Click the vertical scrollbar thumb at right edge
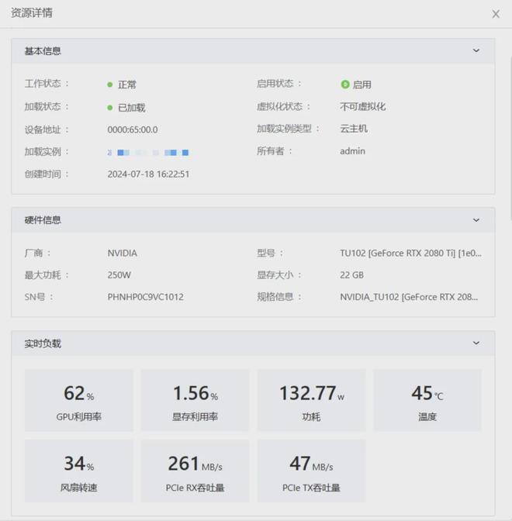Viewport: 512px width, 521px height. (510, 138)
